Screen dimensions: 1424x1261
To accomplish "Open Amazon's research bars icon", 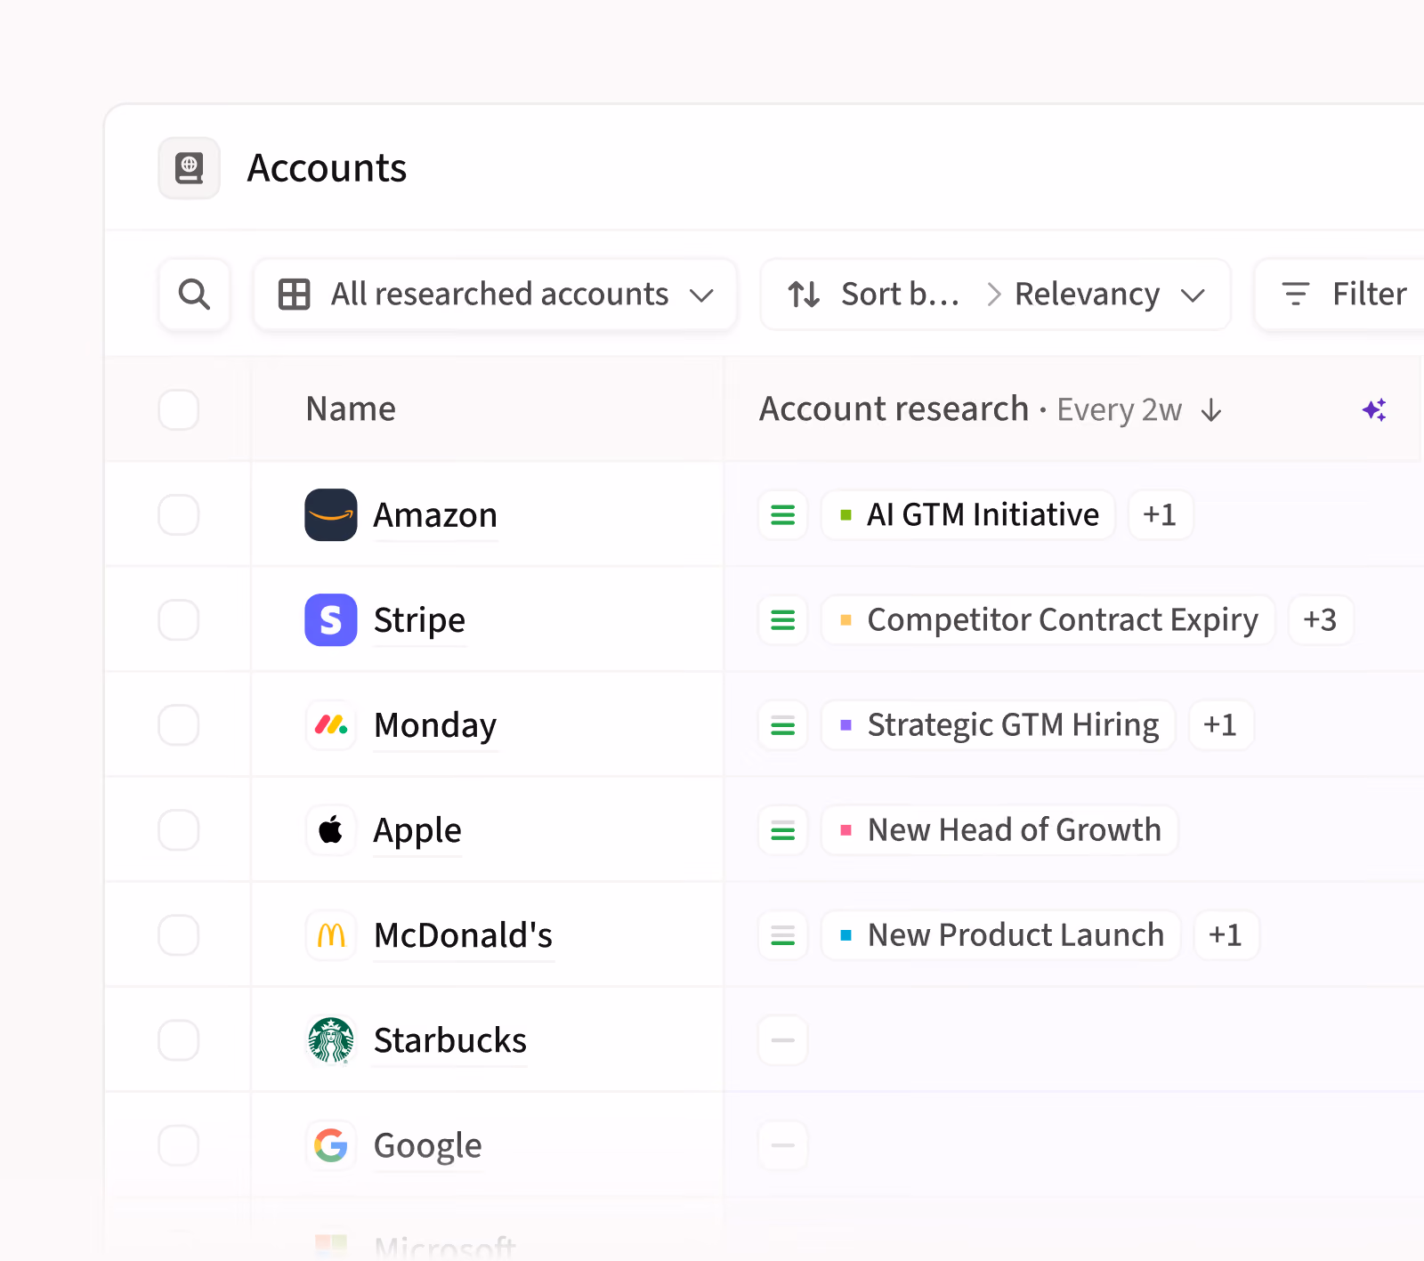I will tap(783, 514).
